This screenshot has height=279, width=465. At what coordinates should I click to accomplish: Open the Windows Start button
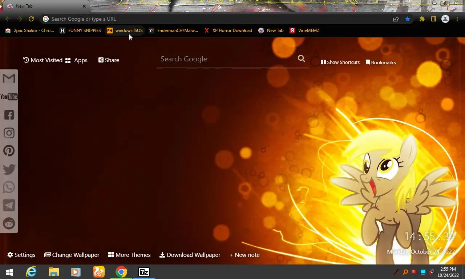tap(10, 272)
